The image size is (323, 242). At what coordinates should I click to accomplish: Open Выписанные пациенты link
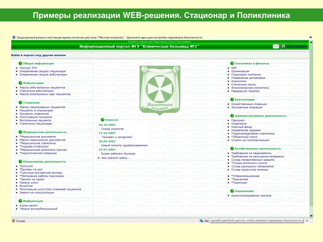[35, 120]
